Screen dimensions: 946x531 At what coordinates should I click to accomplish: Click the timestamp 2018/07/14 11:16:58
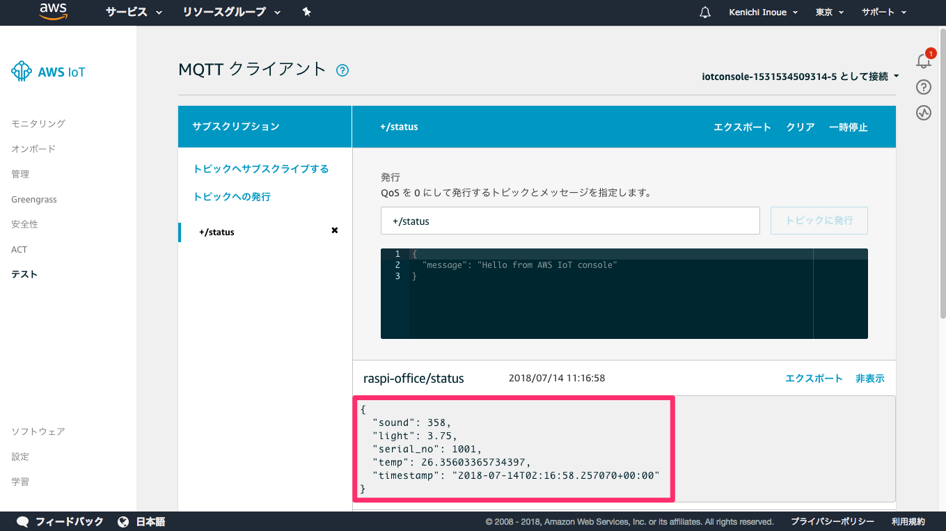557,379
